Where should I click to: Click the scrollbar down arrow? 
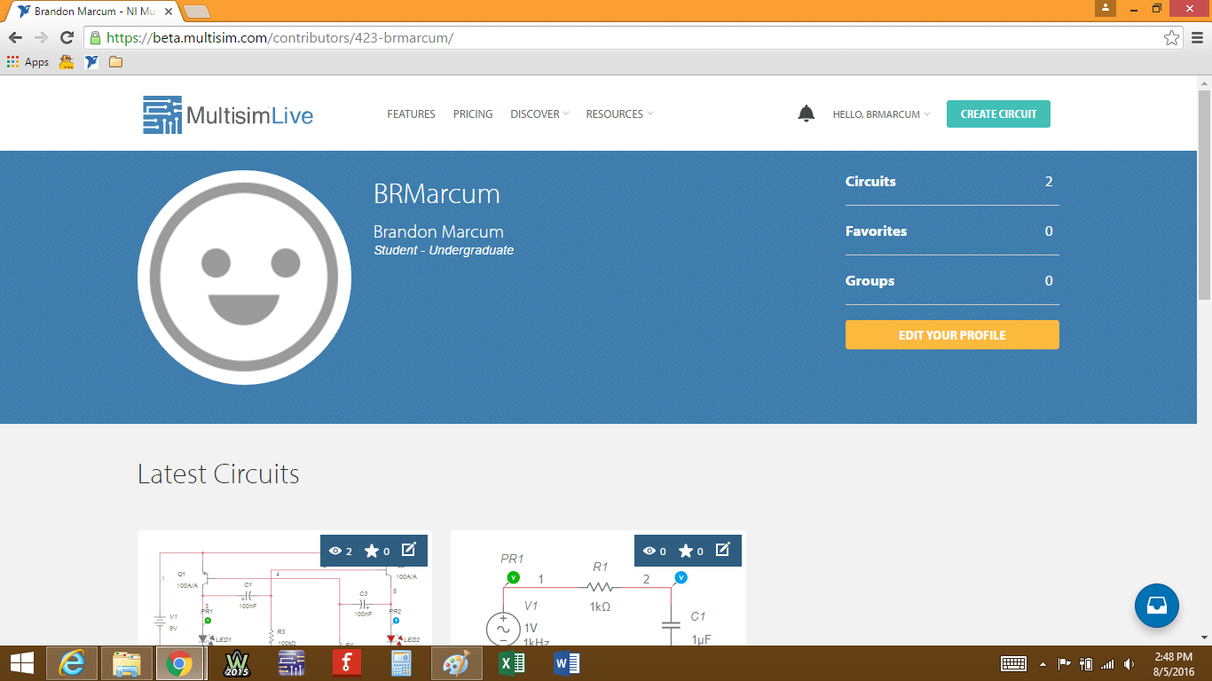point(1204,637)
